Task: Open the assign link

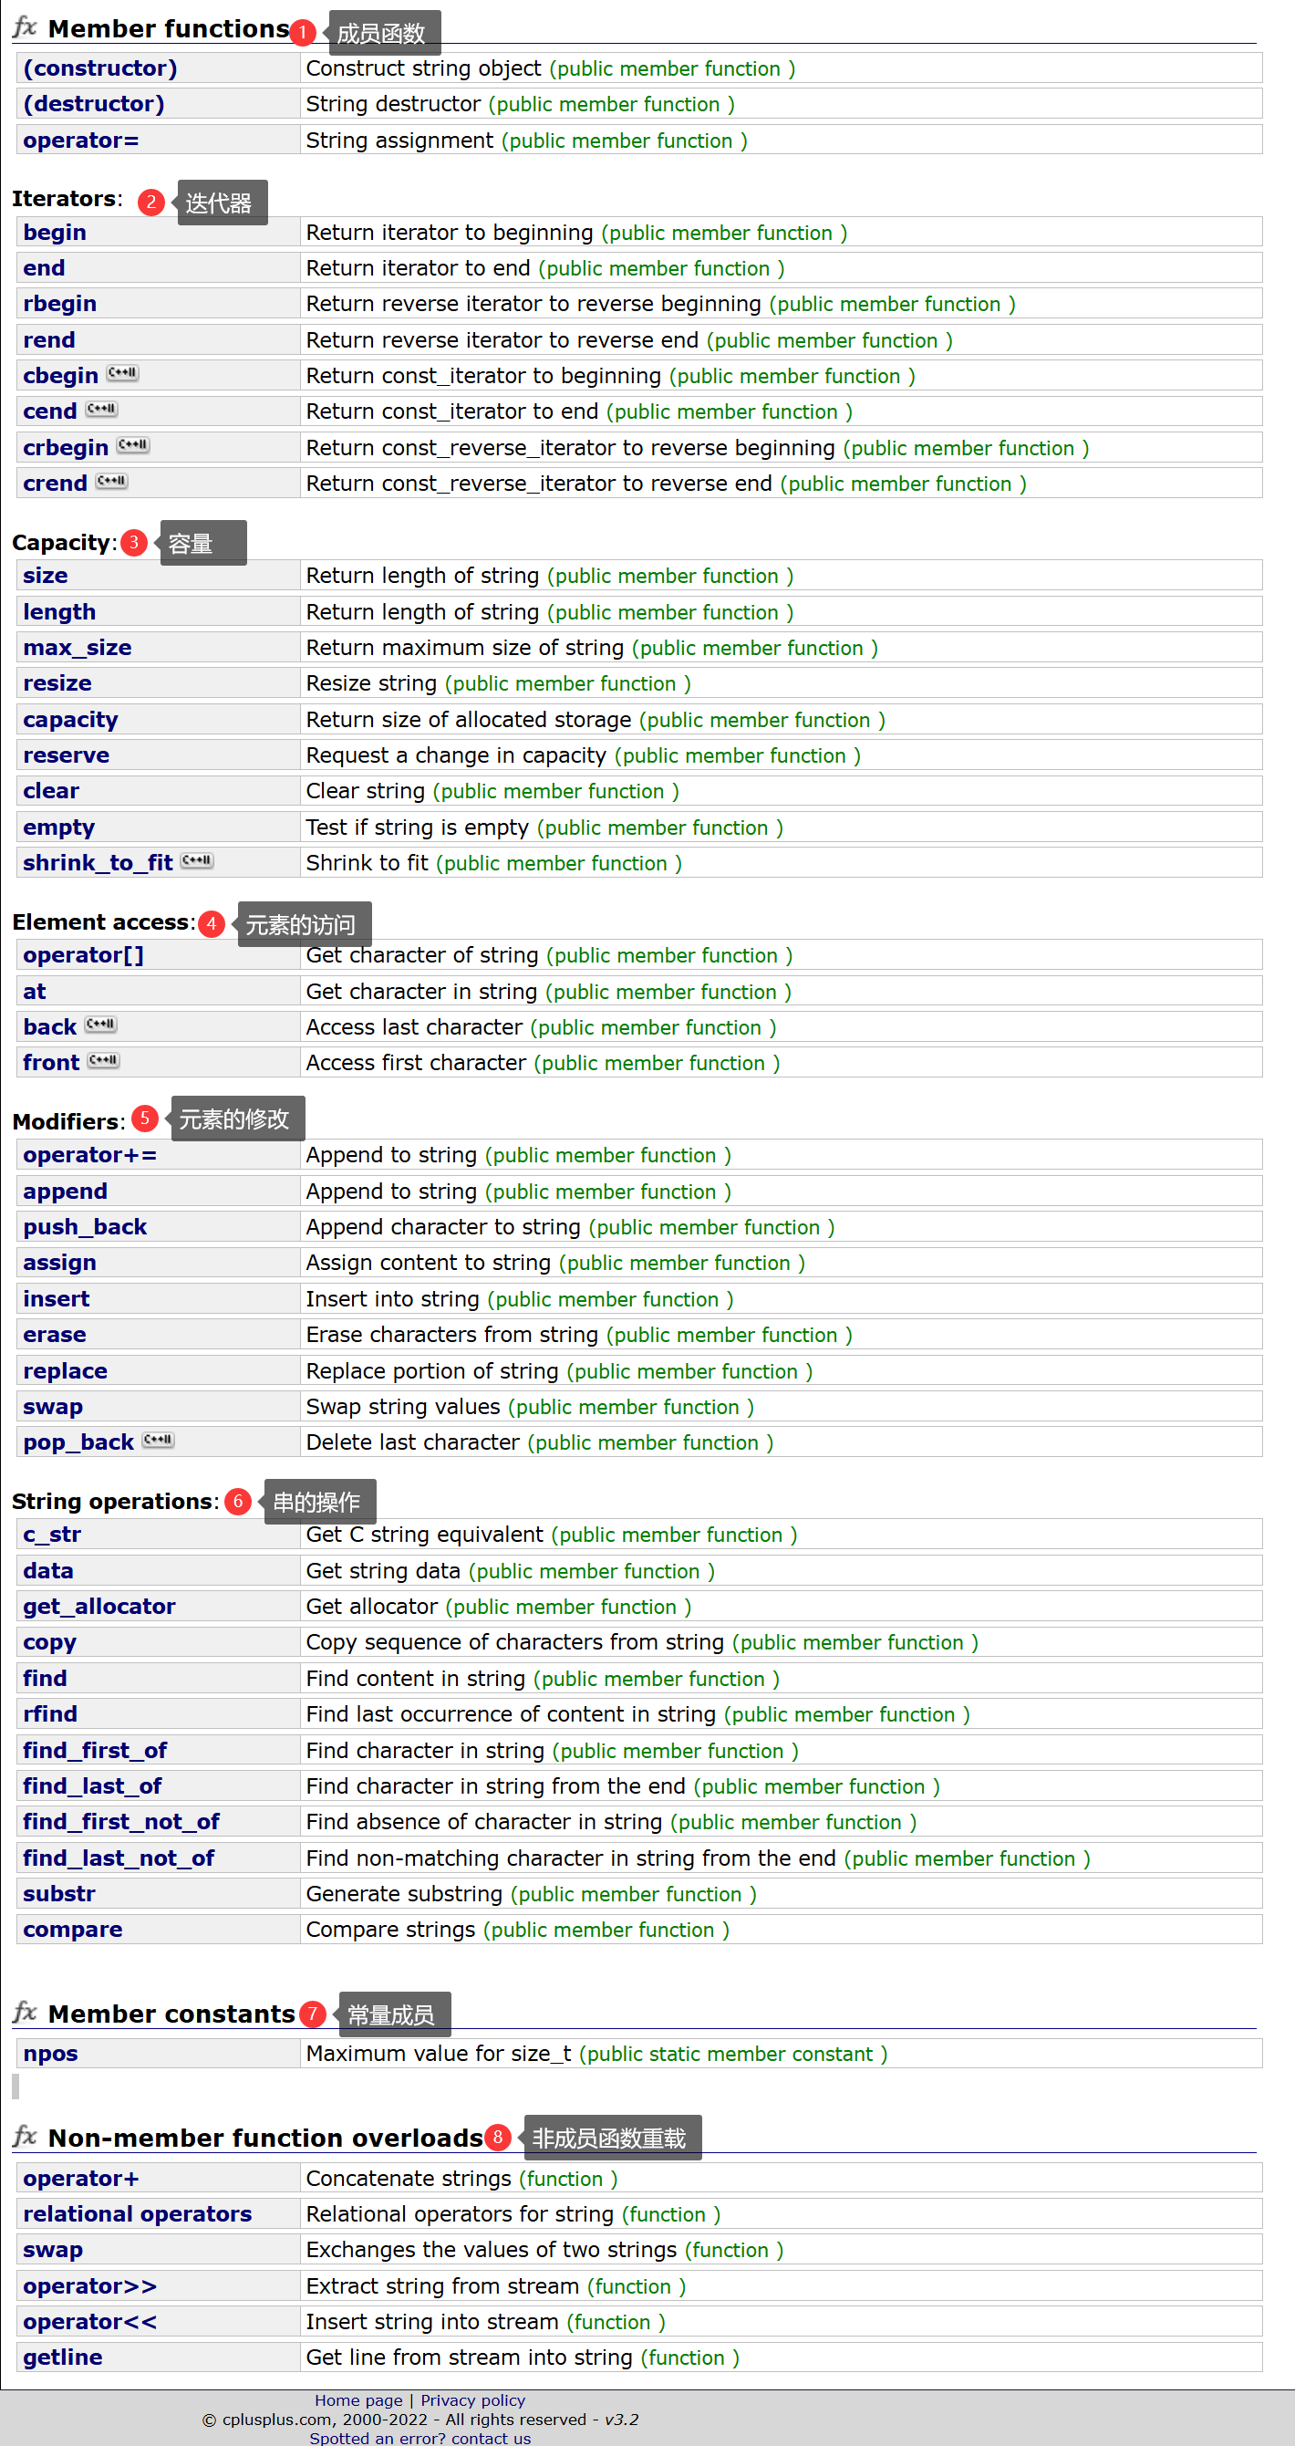Action: pos(60,1263)
